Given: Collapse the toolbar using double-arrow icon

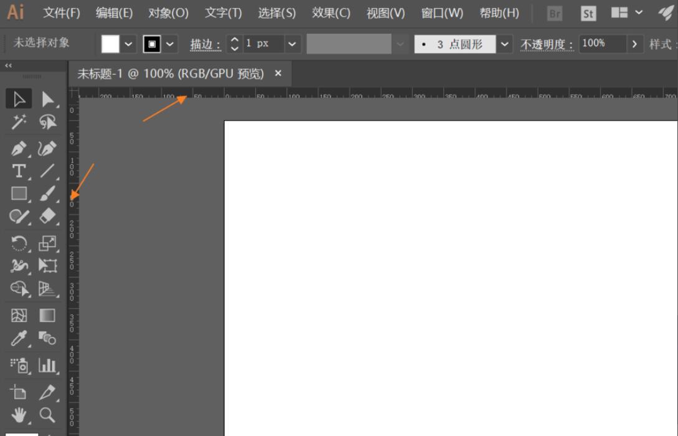Looking at the screenshot, I should (8, 66).
